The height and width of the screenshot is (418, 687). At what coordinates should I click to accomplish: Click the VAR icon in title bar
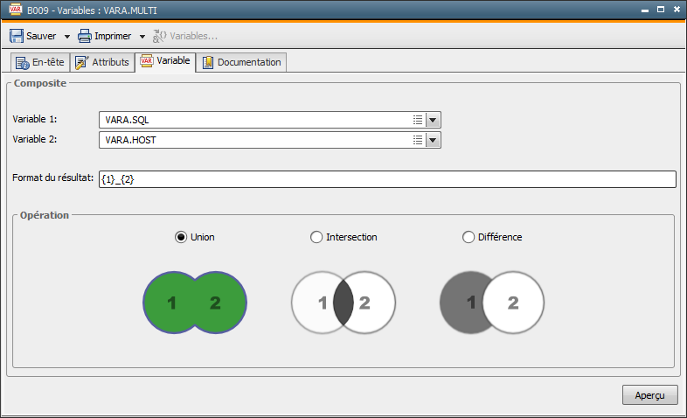click(x=16, y=10)
